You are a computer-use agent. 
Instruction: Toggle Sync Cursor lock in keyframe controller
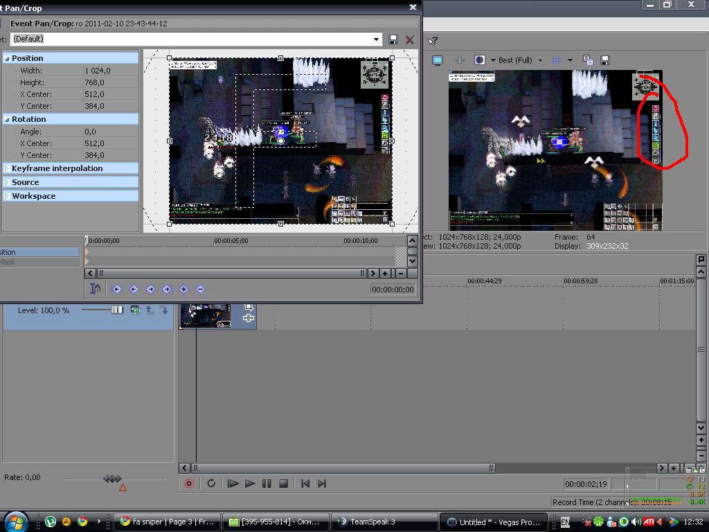(96, 289)
